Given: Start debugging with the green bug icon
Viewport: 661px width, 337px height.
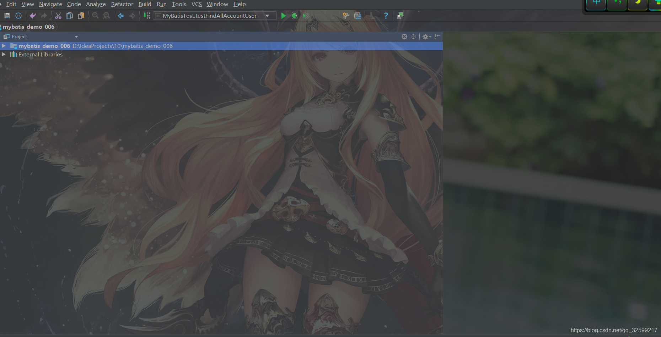Looking at the screenshot, I should [295, 16].
